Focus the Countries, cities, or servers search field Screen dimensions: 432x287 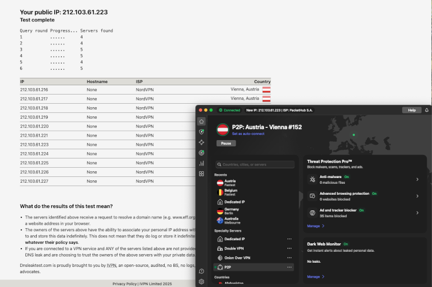pos(255,165)
